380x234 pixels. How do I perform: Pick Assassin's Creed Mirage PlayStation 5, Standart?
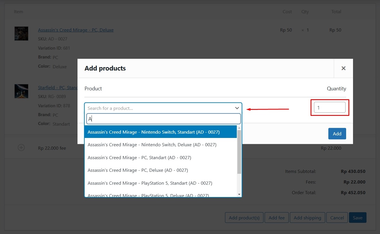point(161,183)
